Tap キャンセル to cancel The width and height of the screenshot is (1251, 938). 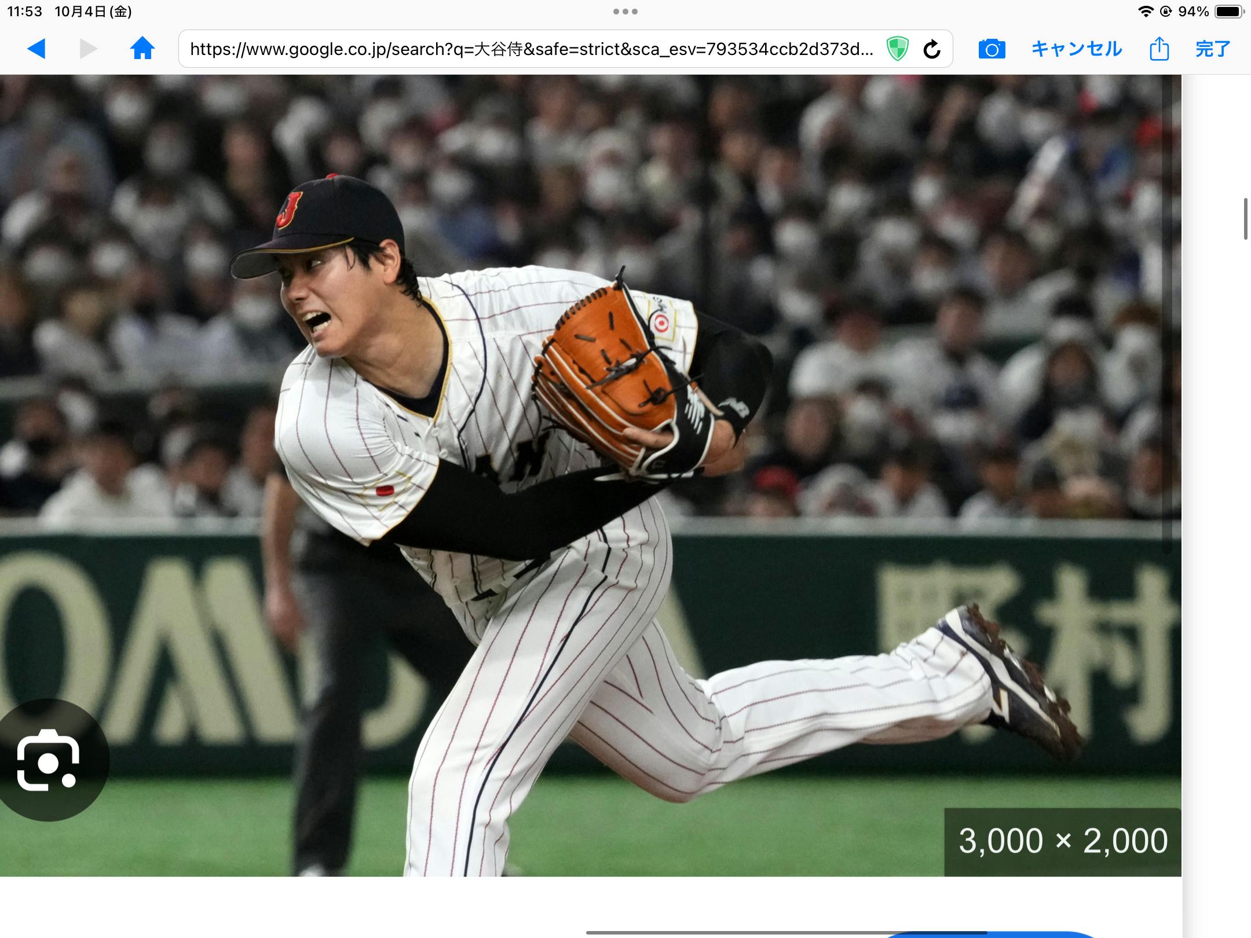tap(1077, 49)
